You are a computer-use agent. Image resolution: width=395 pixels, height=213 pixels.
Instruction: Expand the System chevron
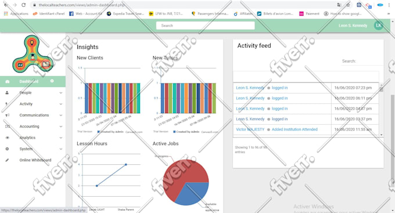click(61, 149)
